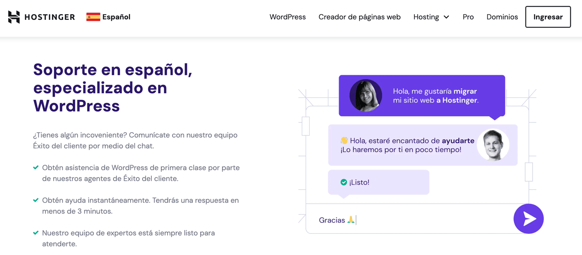Click the '¿Tienes algún incoveniente?' paragraph
Viewport: 582px width, 255px height.
click(135, 141)
